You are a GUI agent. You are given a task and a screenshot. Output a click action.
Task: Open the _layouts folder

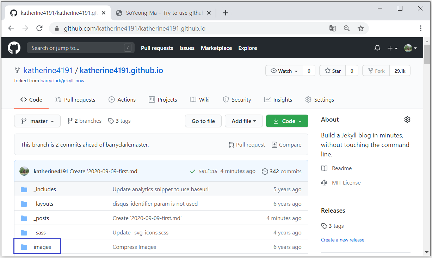click(43, 204)
